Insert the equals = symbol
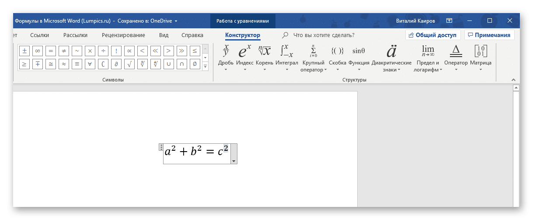533x220 pixels. pyautogui.click(x=51, y=51)
